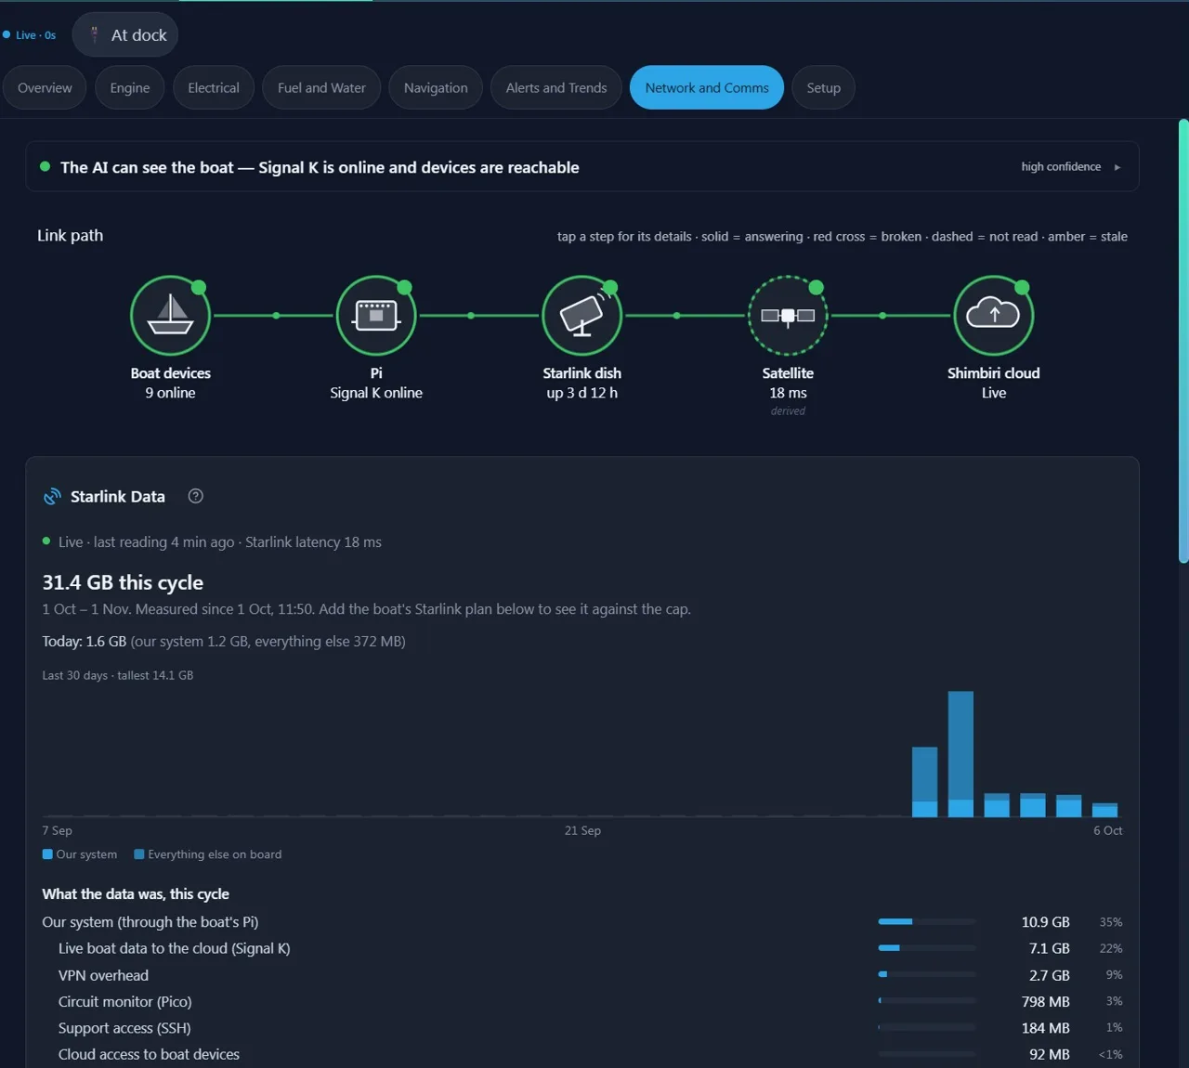Click the Starlink Data help icon

tap(195, 496)
